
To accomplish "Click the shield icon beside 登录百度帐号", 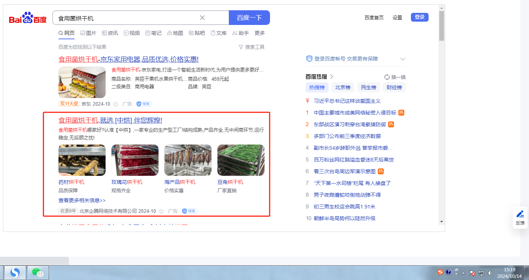I will (x=309, y=59).
